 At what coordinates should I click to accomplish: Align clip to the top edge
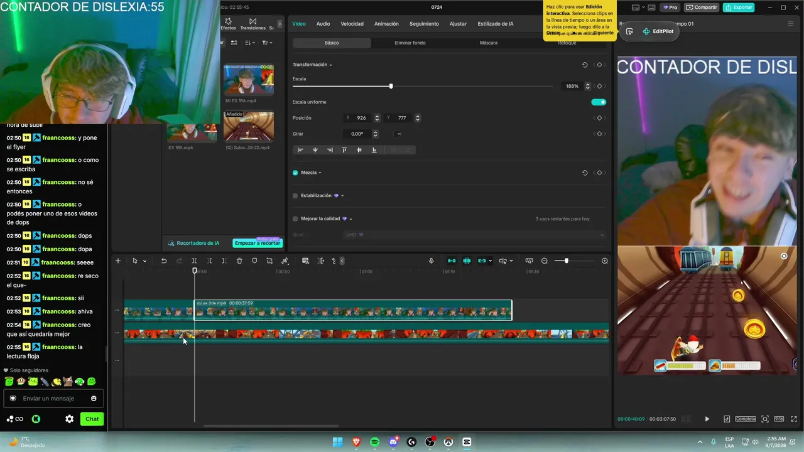pos(344,150)
